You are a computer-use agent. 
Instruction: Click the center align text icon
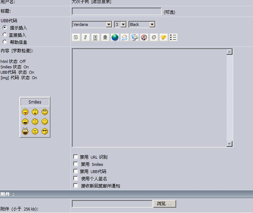(x=105, y=37)
